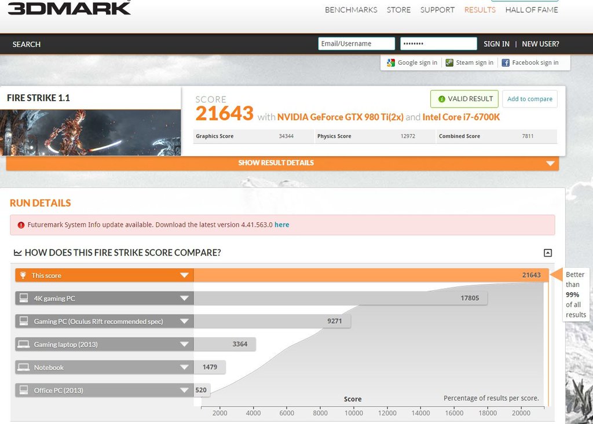This screenshot has width=593, height=424.
Task: Click the 4K gaming PC bar showing 17805
Action: (341, 298)
